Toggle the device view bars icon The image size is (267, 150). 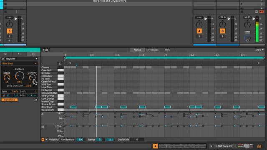click(x=259, y=146)
